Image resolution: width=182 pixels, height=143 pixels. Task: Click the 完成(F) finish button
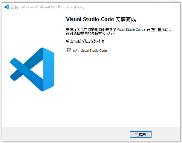point(140,135)
